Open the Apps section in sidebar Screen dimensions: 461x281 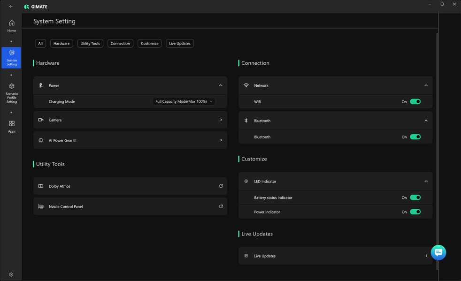click(x=12, y=126)
